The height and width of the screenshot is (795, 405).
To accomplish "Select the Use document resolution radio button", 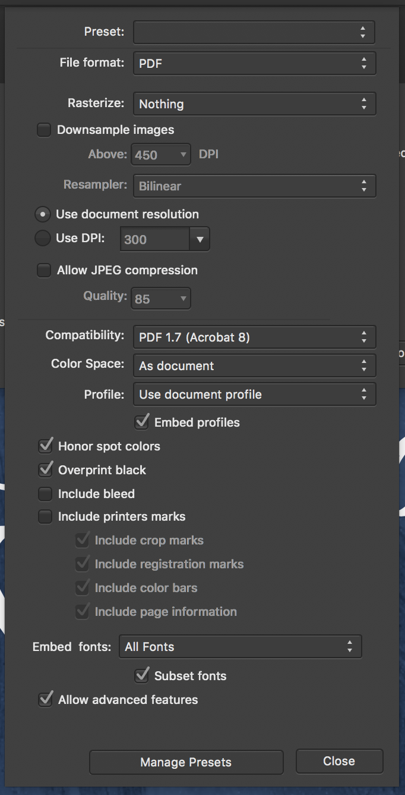I will (x=42, y=214).
